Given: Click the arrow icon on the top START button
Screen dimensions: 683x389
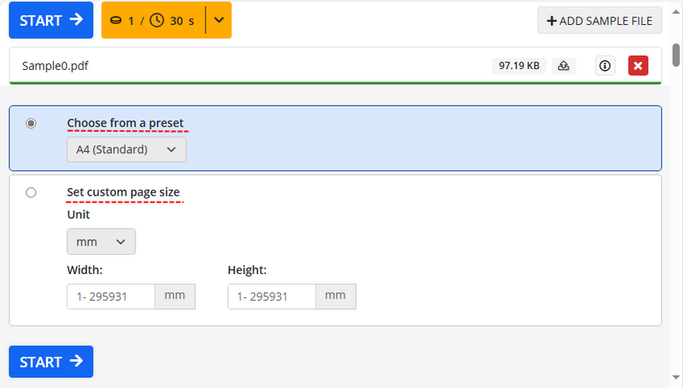Looking at the screenshot, I should coord(77,20).
